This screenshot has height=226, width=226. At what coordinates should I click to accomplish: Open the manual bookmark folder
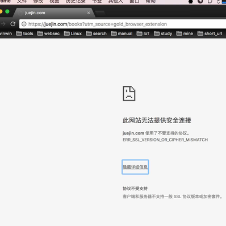pos(122,34)
